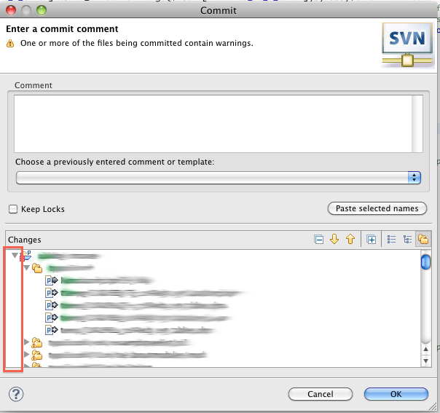Click the files contain warnings message

click(x=137, y=43)
